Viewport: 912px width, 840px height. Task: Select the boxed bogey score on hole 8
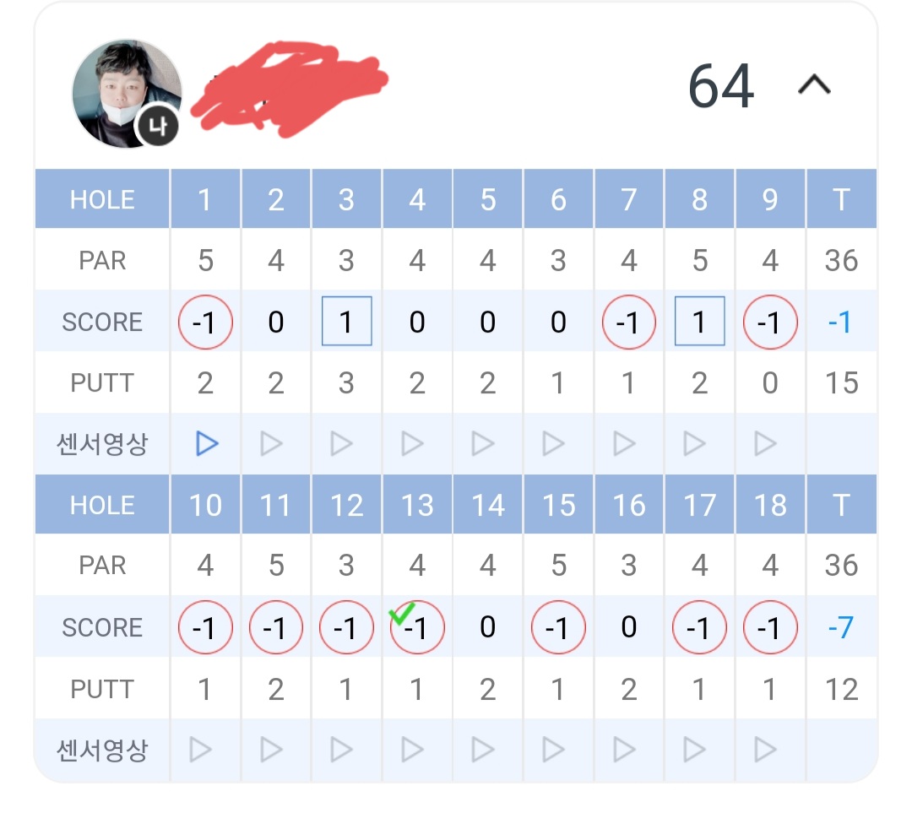[x=699, y=322]
